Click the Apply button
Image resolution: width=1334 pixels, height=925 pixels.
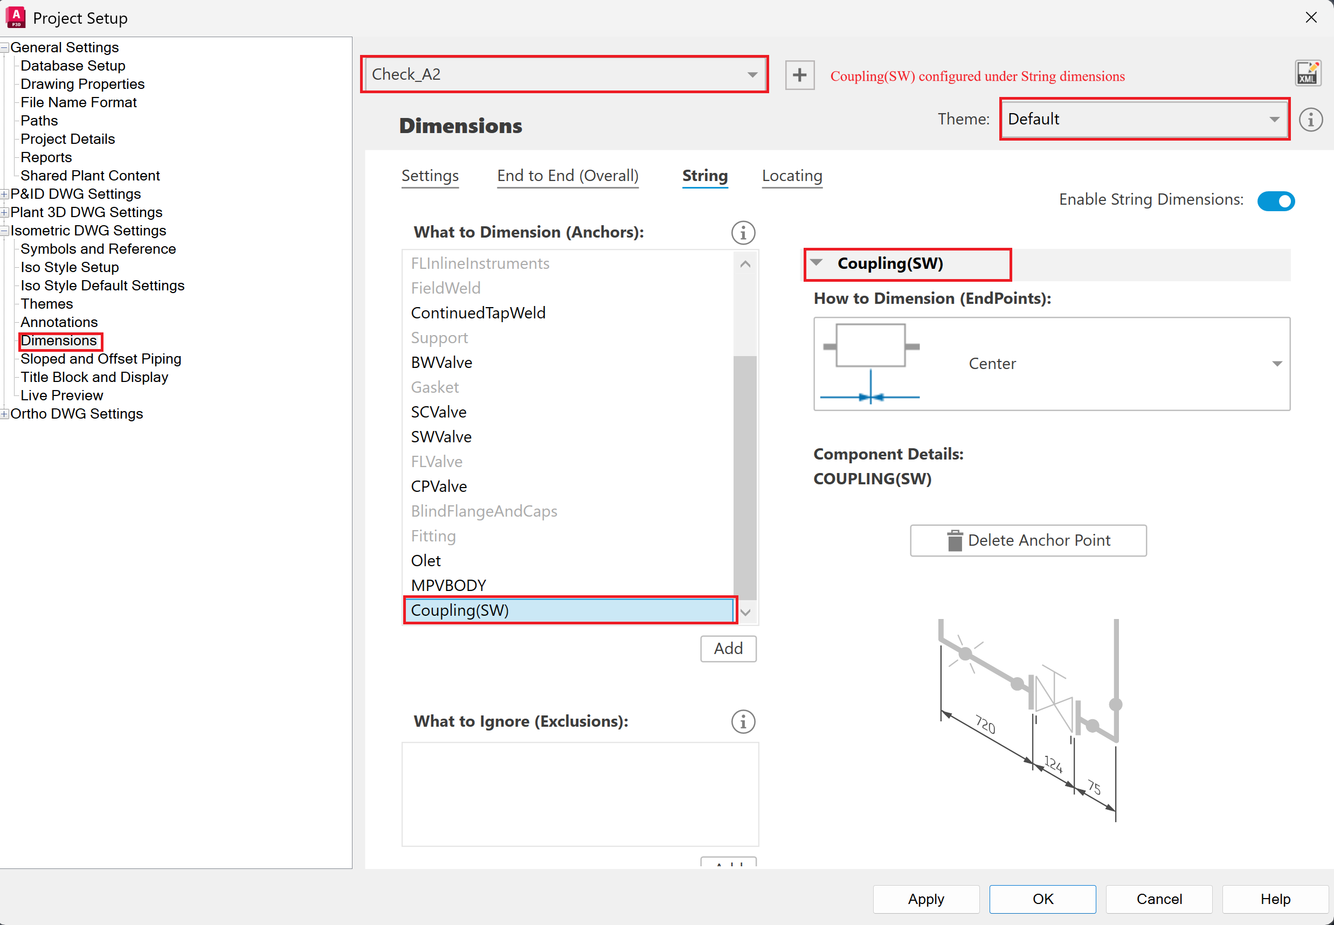click(x=926, y=899)
